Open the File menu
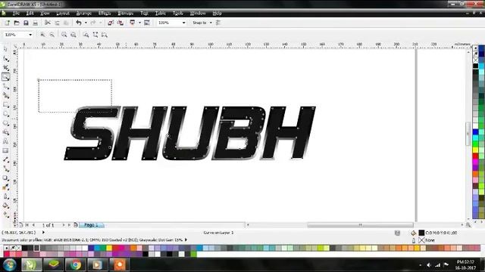Screen dimensions: 485x272 point(16,14)
